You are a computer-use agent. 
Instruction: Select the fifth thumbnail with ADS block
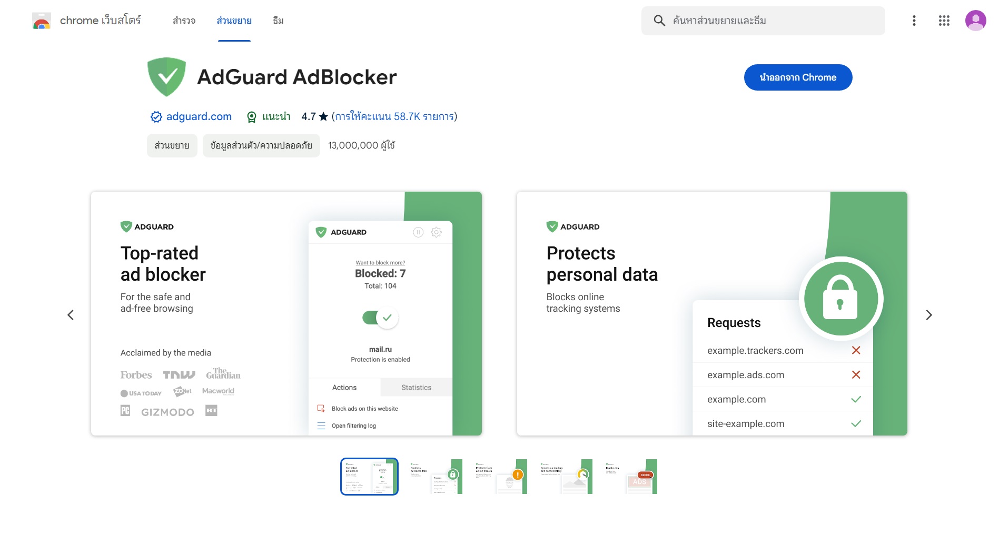click(x=630, y=477)
